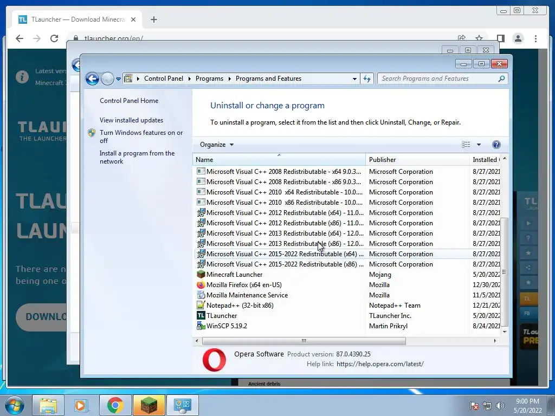Click the vertical scrollbar up arrow

(x=505, y=159)
